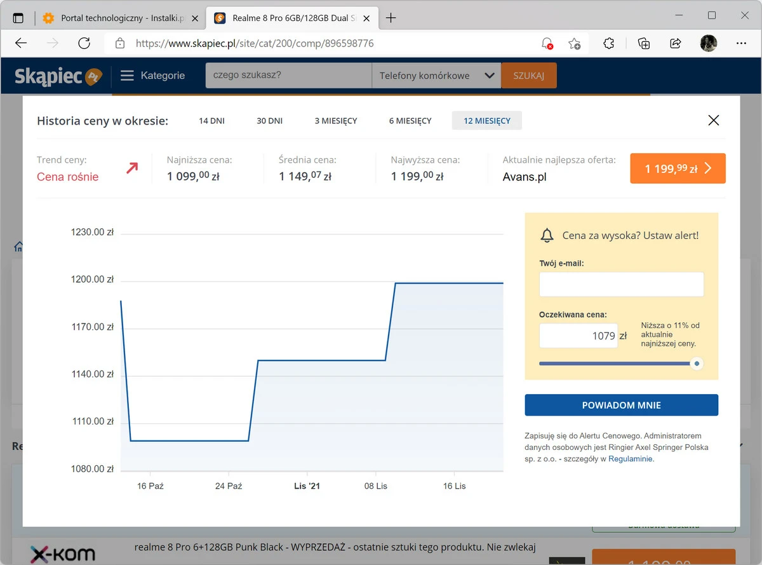Open the browser extensions puzzle icon

point(608,43)
